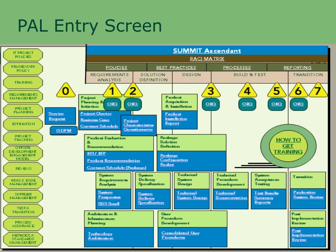Open the ORQ badge under triangle 3
This screenshot has height=252, width=336.
tap(211, 104)
